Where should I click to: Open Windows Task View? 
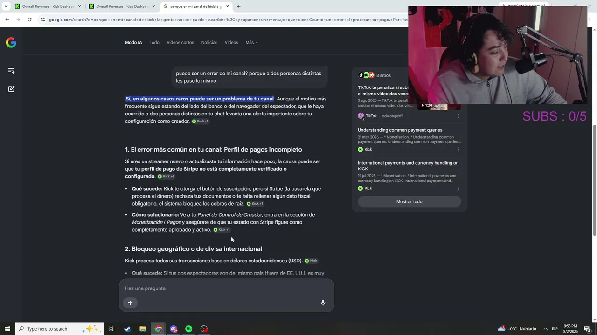pos(112,329)
